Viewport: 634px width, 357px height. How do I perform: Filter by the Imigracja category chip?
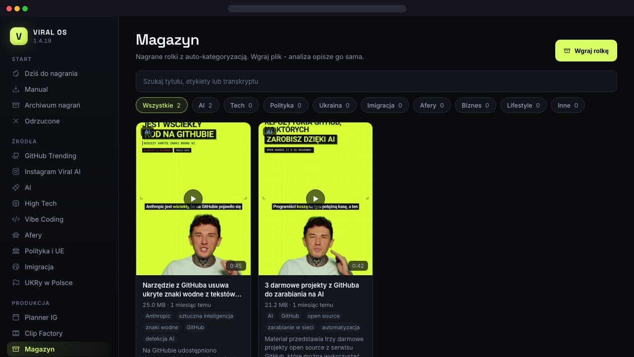click(385, 105)
